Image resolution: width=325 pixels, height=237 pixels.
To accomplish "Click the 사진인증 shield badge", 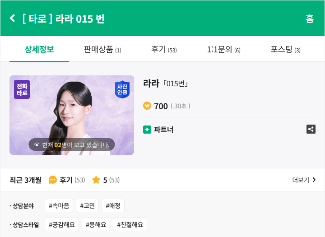I will coord(122,89).
